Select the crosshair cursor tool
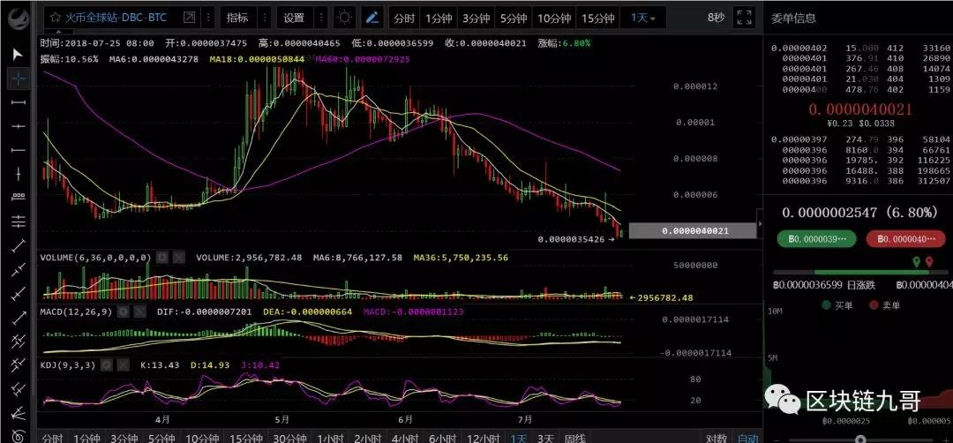 [x=18, y=78]
